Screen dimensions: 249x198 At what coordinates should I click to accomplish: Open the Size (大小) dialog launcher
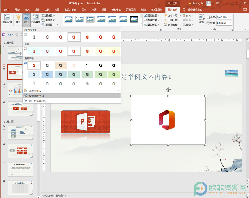[232, 30]
